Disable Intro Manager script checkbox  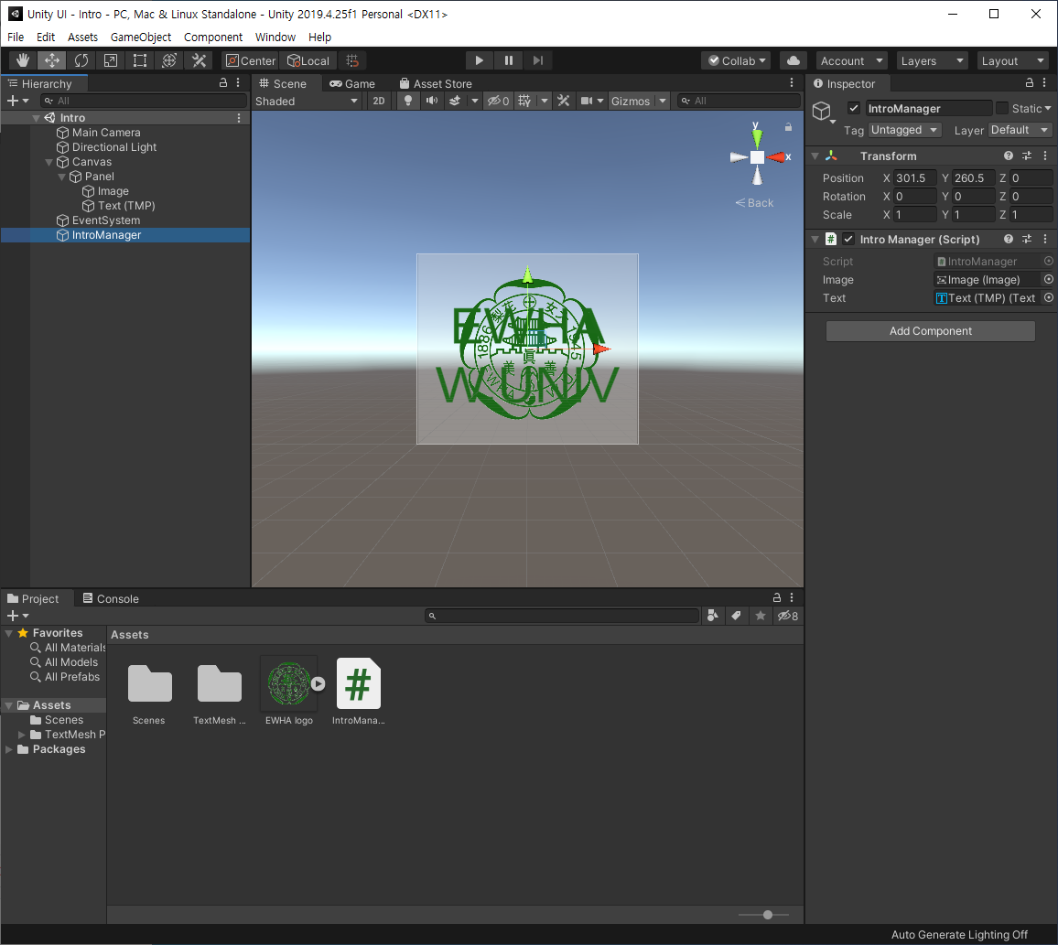click(848, 239)
